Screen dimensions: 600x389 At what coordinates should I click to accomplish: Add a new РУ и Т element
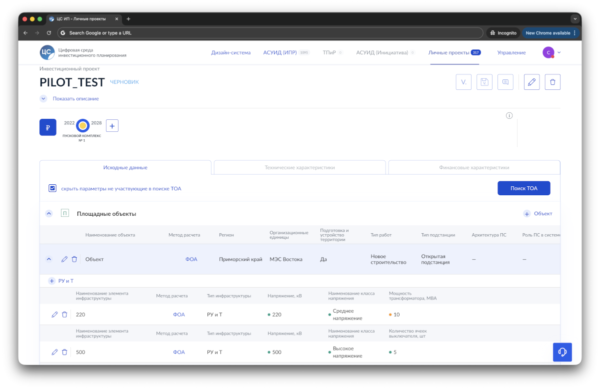[51, 281]
